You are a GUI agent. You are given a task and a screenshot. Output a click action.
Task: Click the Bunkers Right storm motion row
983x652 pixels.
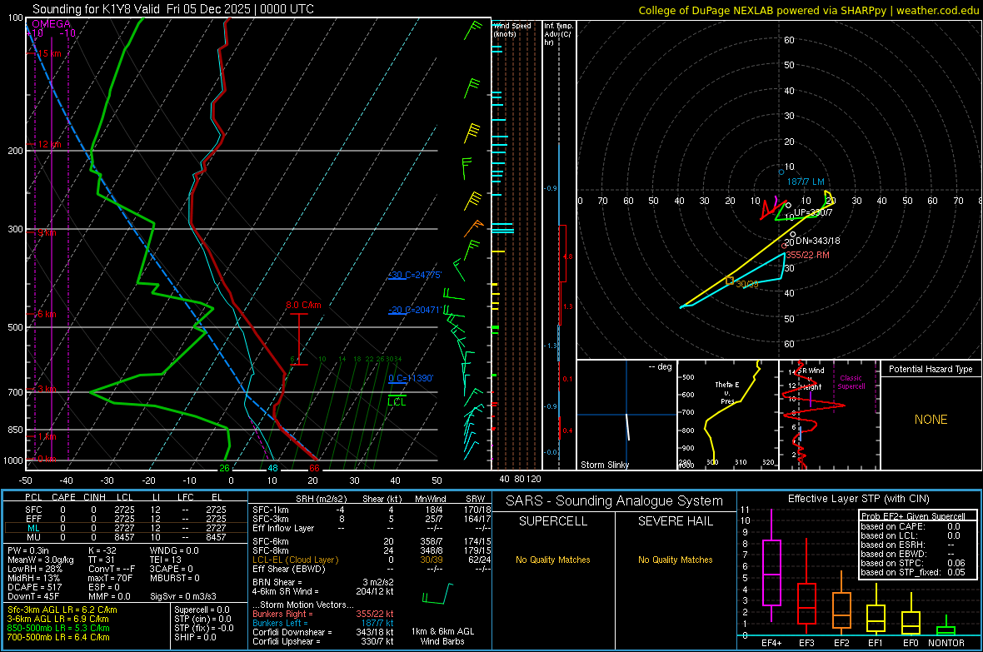pos(323,615)
